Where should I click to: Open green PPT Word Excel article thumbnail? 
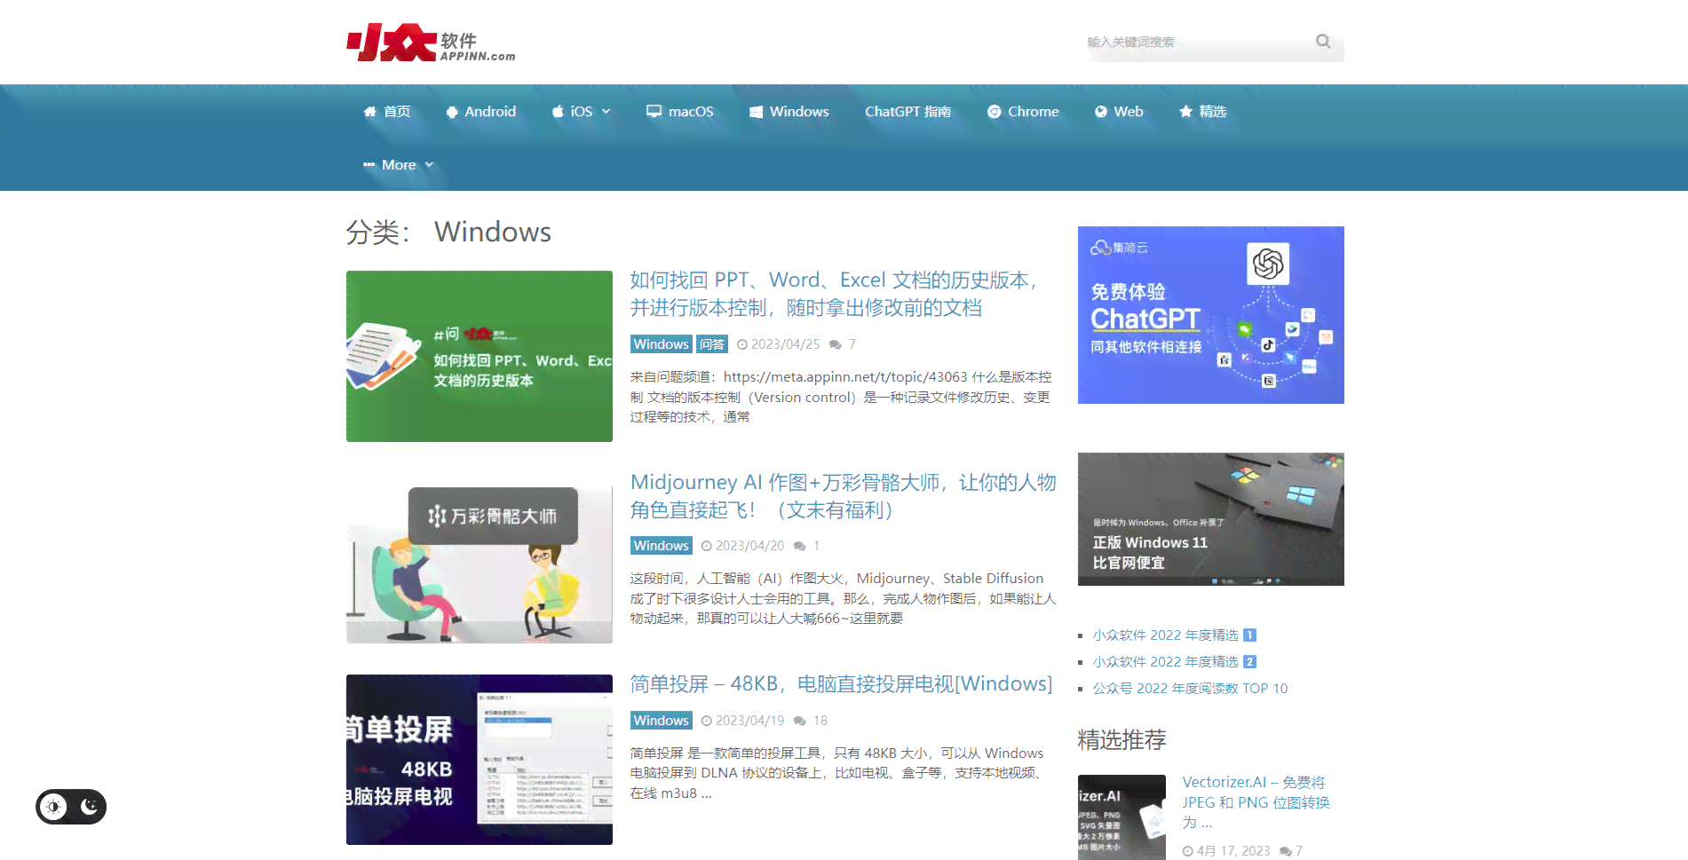click(x=479, y=356)
